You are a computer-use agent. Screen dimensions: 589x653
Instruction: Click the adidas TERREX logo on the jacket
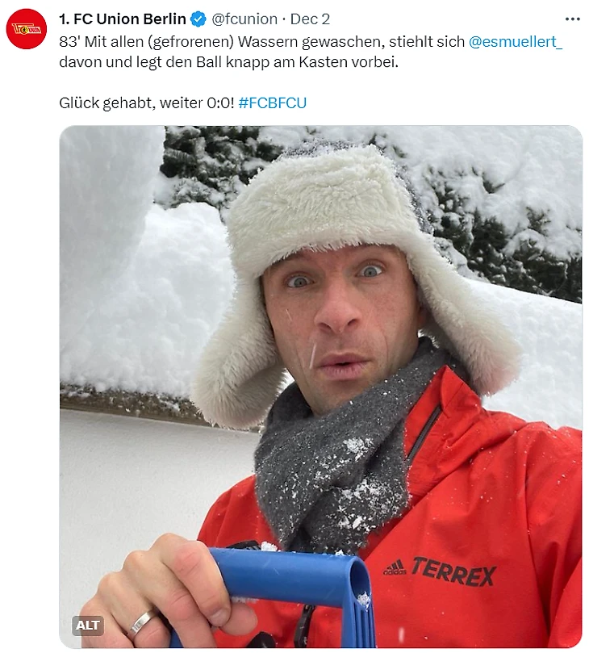[x=440, y=571]
